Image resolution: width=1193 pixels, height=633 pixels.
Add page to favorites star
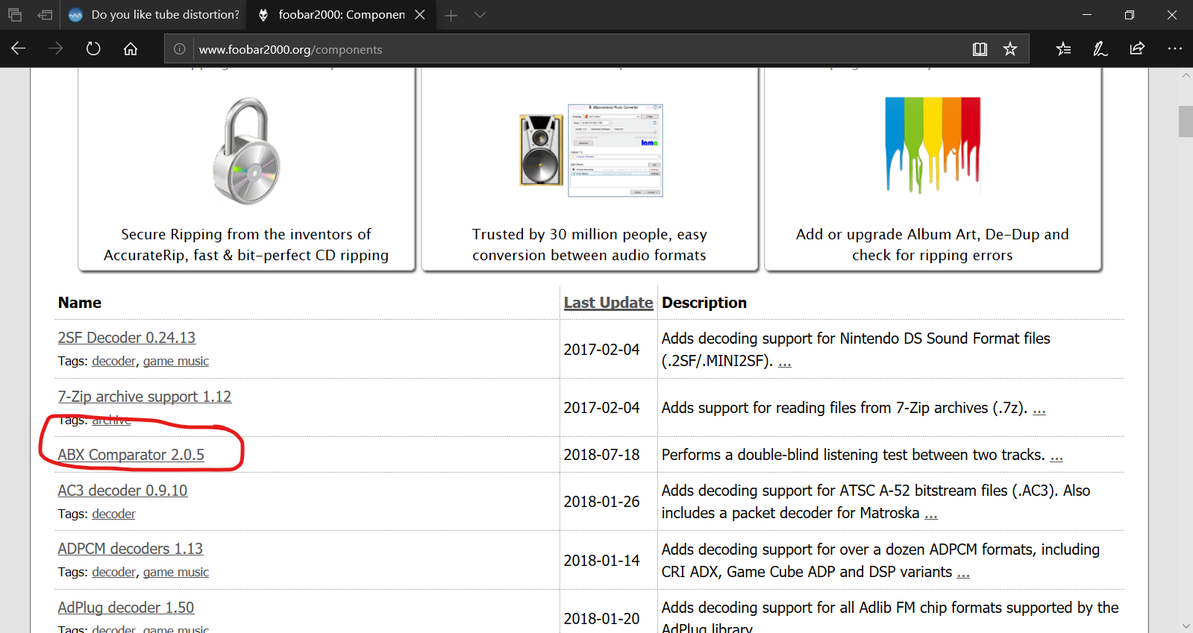click(1010, 49)
